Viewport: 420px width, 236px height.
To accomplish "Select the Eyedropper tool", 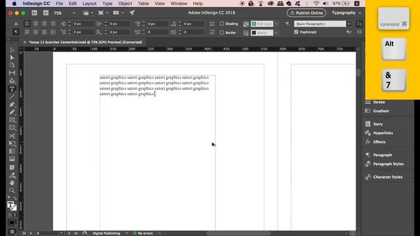I will 12,175.
